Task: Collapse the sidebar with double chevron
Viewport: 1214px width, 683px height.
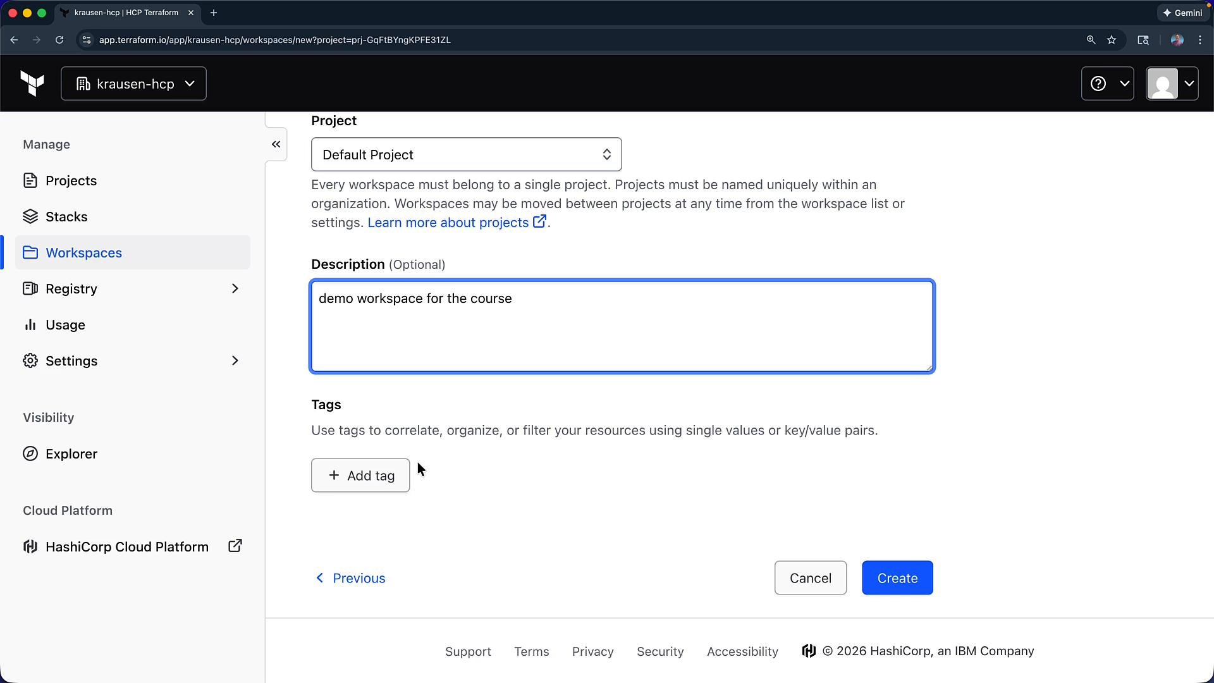Action: (276, 144)
